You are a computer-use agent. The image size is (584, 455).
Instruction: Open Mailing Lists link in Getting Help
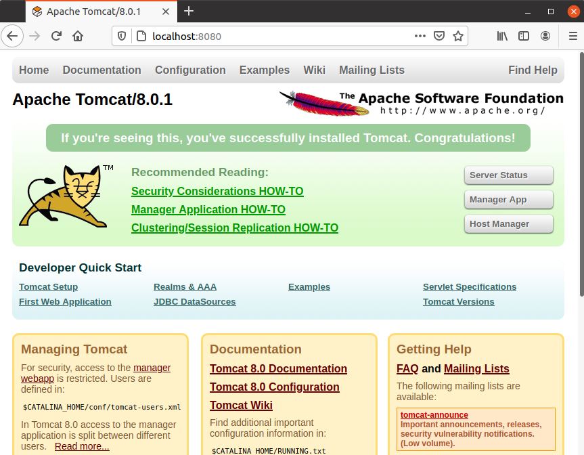(476, 368)
